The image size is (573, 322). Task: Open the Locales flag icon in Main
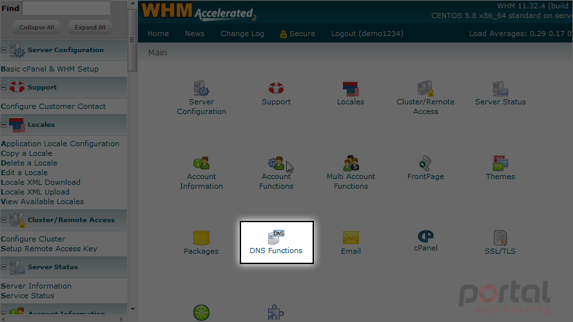click(351, 89)
